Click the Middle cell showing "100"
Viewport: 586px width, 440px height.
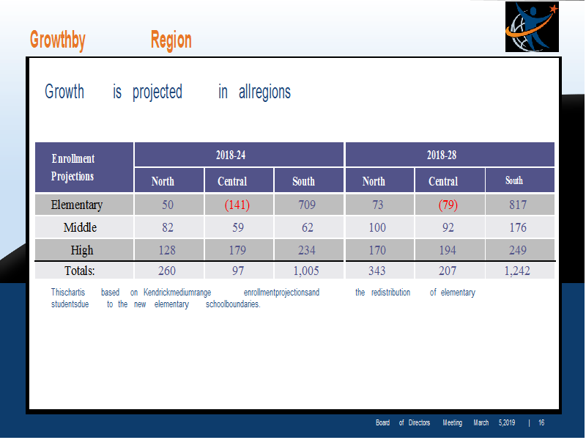pos(379,227)
